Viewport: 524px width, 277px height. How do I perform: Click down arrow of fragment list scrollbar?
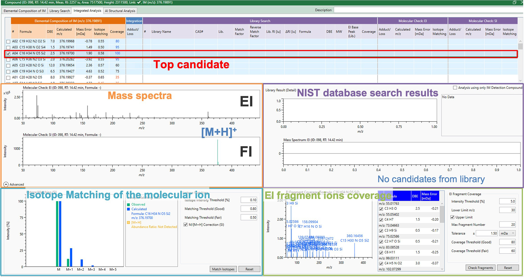coord(442,269)
